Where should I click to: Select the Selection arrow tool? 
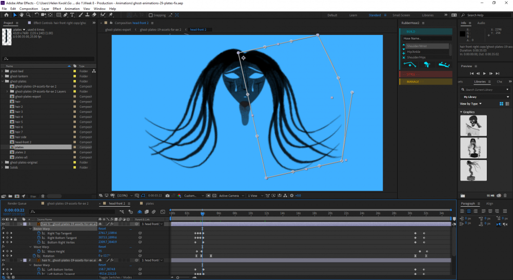[15, 15]
